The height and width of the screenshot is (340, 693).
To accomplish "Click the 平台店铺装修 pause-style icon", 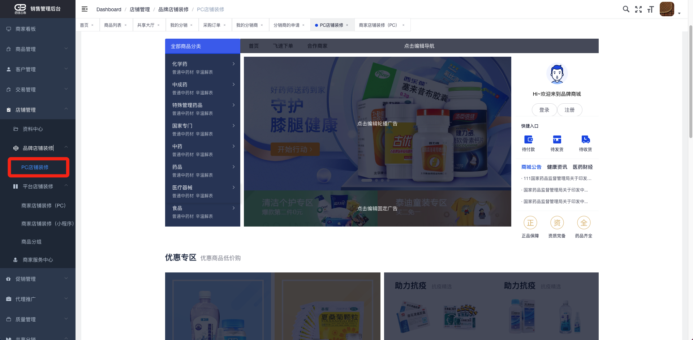I will tap(16, 186).
